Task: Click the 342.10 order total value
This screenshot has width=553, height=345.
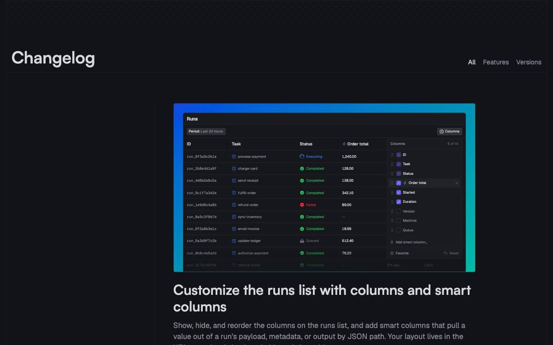Action: coord(347,193)
